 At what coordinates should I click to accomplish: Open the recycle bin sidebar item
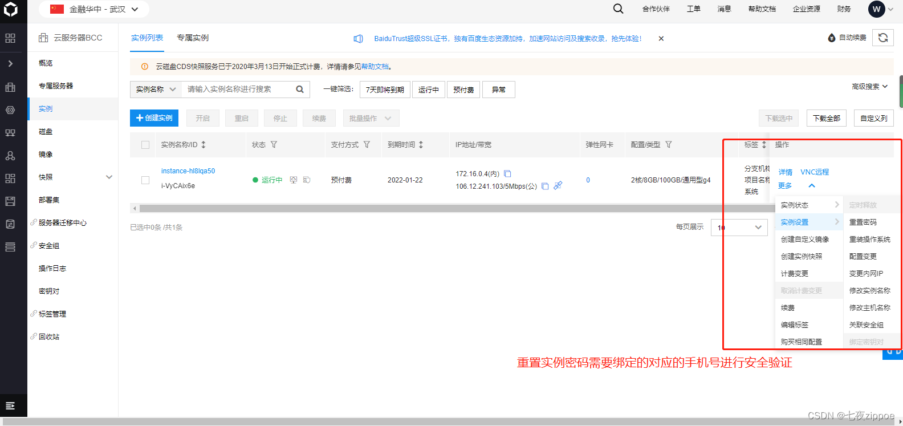(x=49, y=337)
